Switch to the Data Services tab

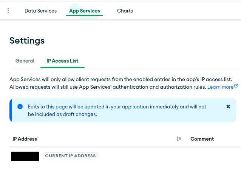(x=40, y=11)
